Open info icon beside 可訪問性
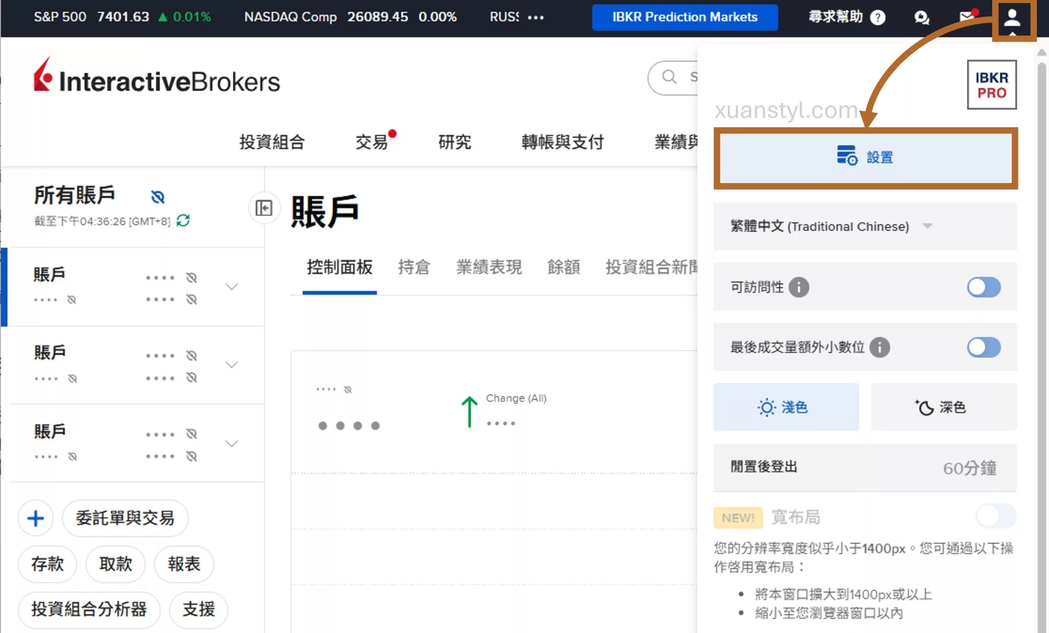 pos(799,287)
